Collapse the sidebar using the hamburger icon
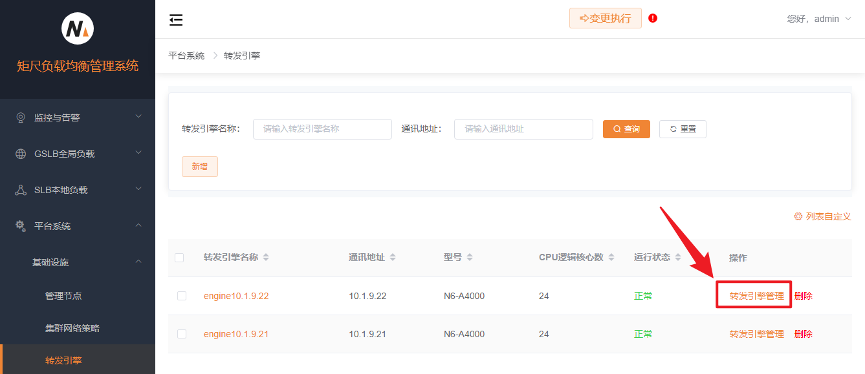Viewport: 865px width, 374px height. point(175,20)
